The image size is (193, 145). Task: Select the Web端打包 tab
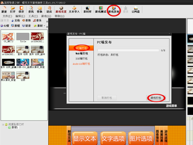point(81,53)
